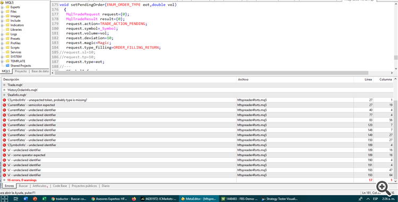Image resolution: width=398 pixels, height=202 pixels.
Task: Click the error icon on the 'CSymbolInfo' unexpected token row
Action: click(x=4, y=100)
